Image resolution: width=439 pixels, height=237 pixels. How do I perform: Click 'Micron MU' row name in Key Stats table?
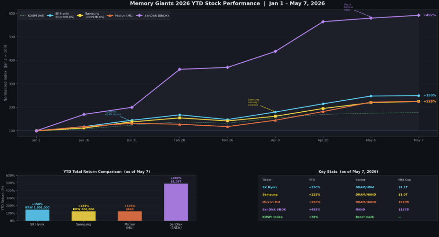pos(271,202)
